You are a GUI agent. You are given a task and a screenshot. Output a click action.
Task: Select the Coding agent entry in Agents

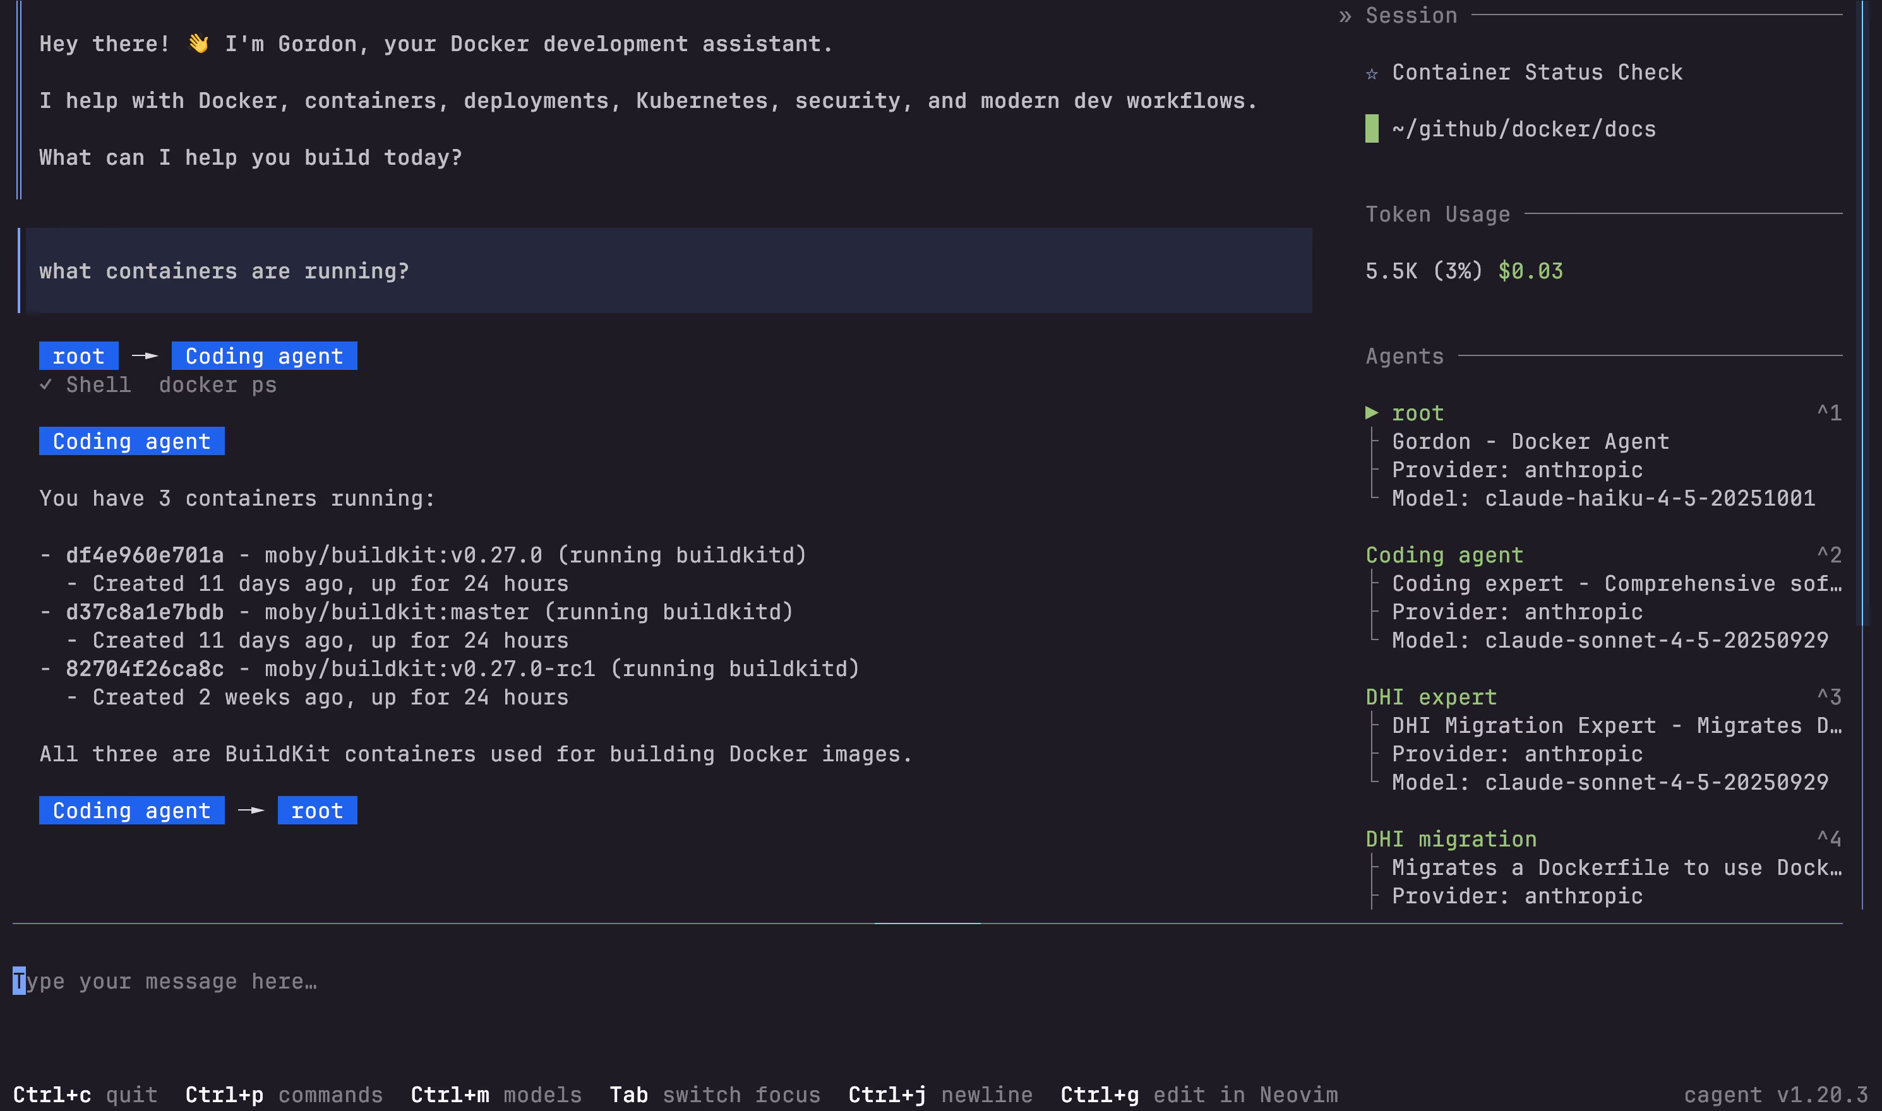point(1444,555)
